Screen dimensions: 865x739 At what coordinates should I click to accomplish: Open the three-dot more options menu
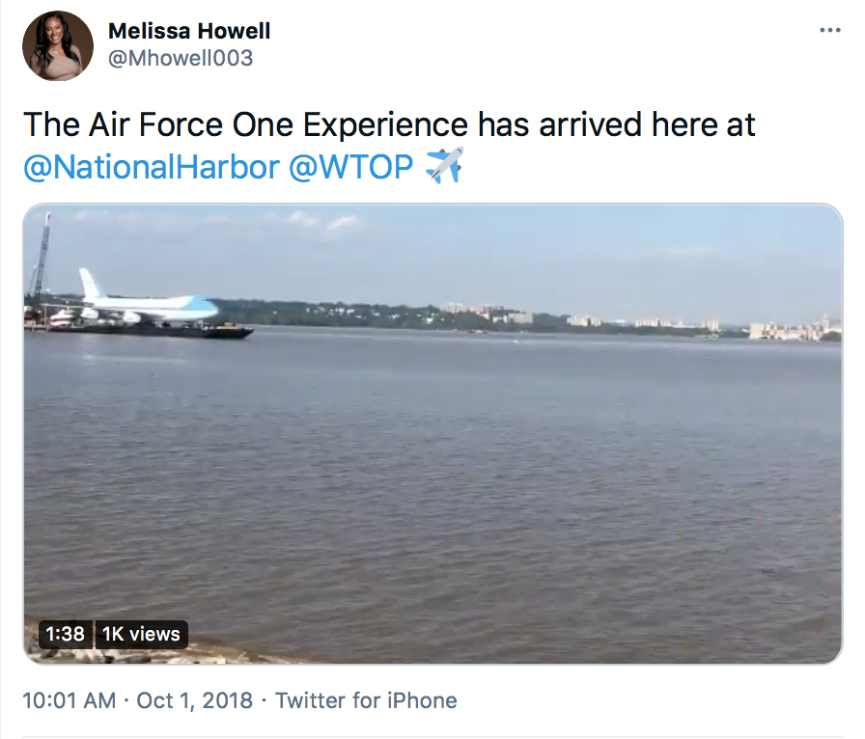pyautogui.click(x=829, y=30)
